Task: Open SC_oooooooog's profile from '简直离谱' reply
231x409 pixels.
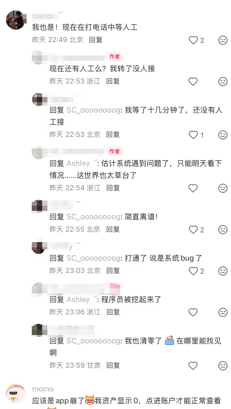Action: (93, 217)
